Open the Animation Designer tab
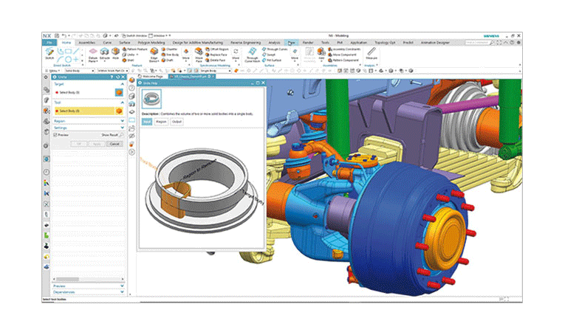Viewport: 565px width, 335px height. pyautogui.click(x=435, y=43)
